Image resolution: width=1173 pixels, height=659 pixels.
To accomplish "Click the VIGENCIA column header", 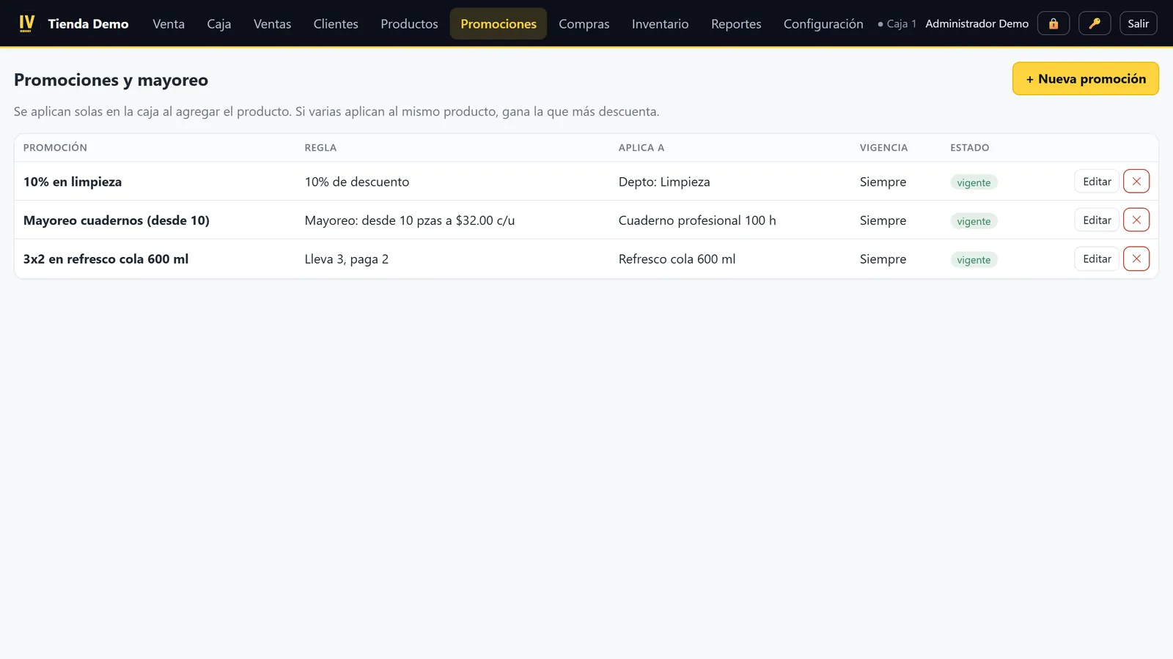I will (883, 147).
